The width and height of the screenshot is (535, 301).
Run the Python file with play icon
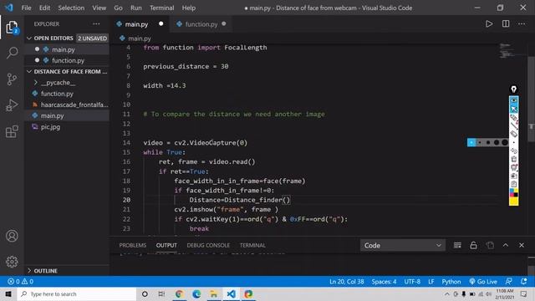click(489, 24)
